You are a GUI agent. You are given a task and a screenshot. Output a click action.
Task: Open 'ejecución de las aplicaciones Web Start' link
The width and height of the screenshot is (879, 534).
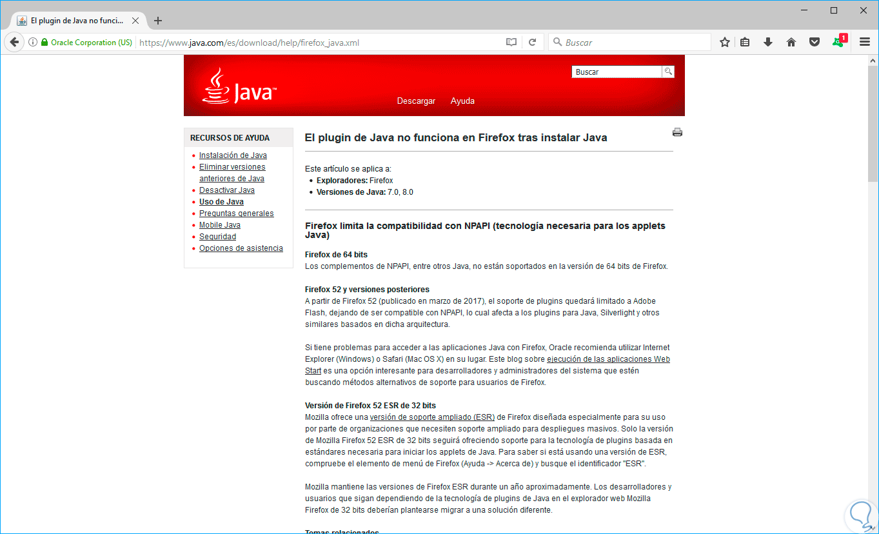608,359
